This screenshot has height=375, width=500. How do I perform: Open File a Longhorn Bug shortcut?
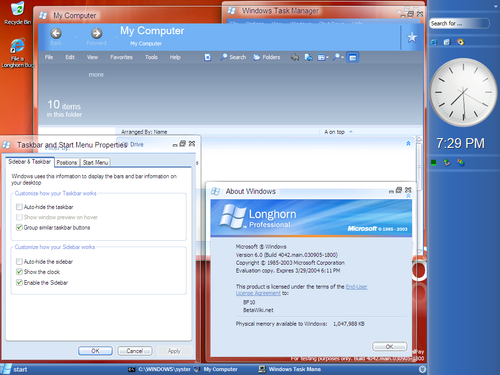click(x=18, y=53)
